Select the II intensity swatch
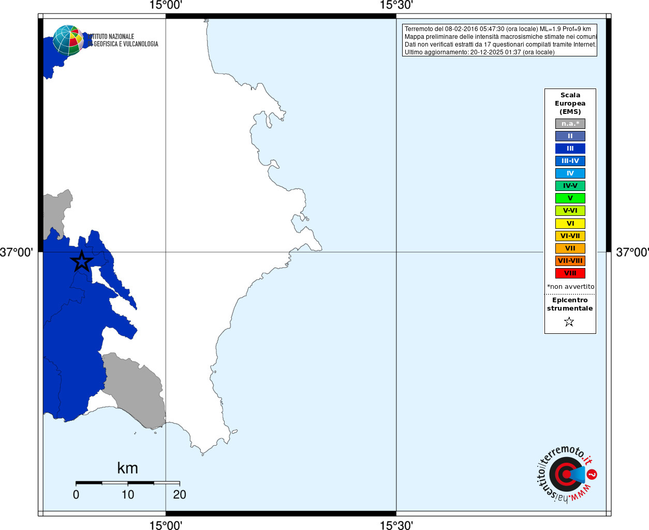 coord(570,136)
